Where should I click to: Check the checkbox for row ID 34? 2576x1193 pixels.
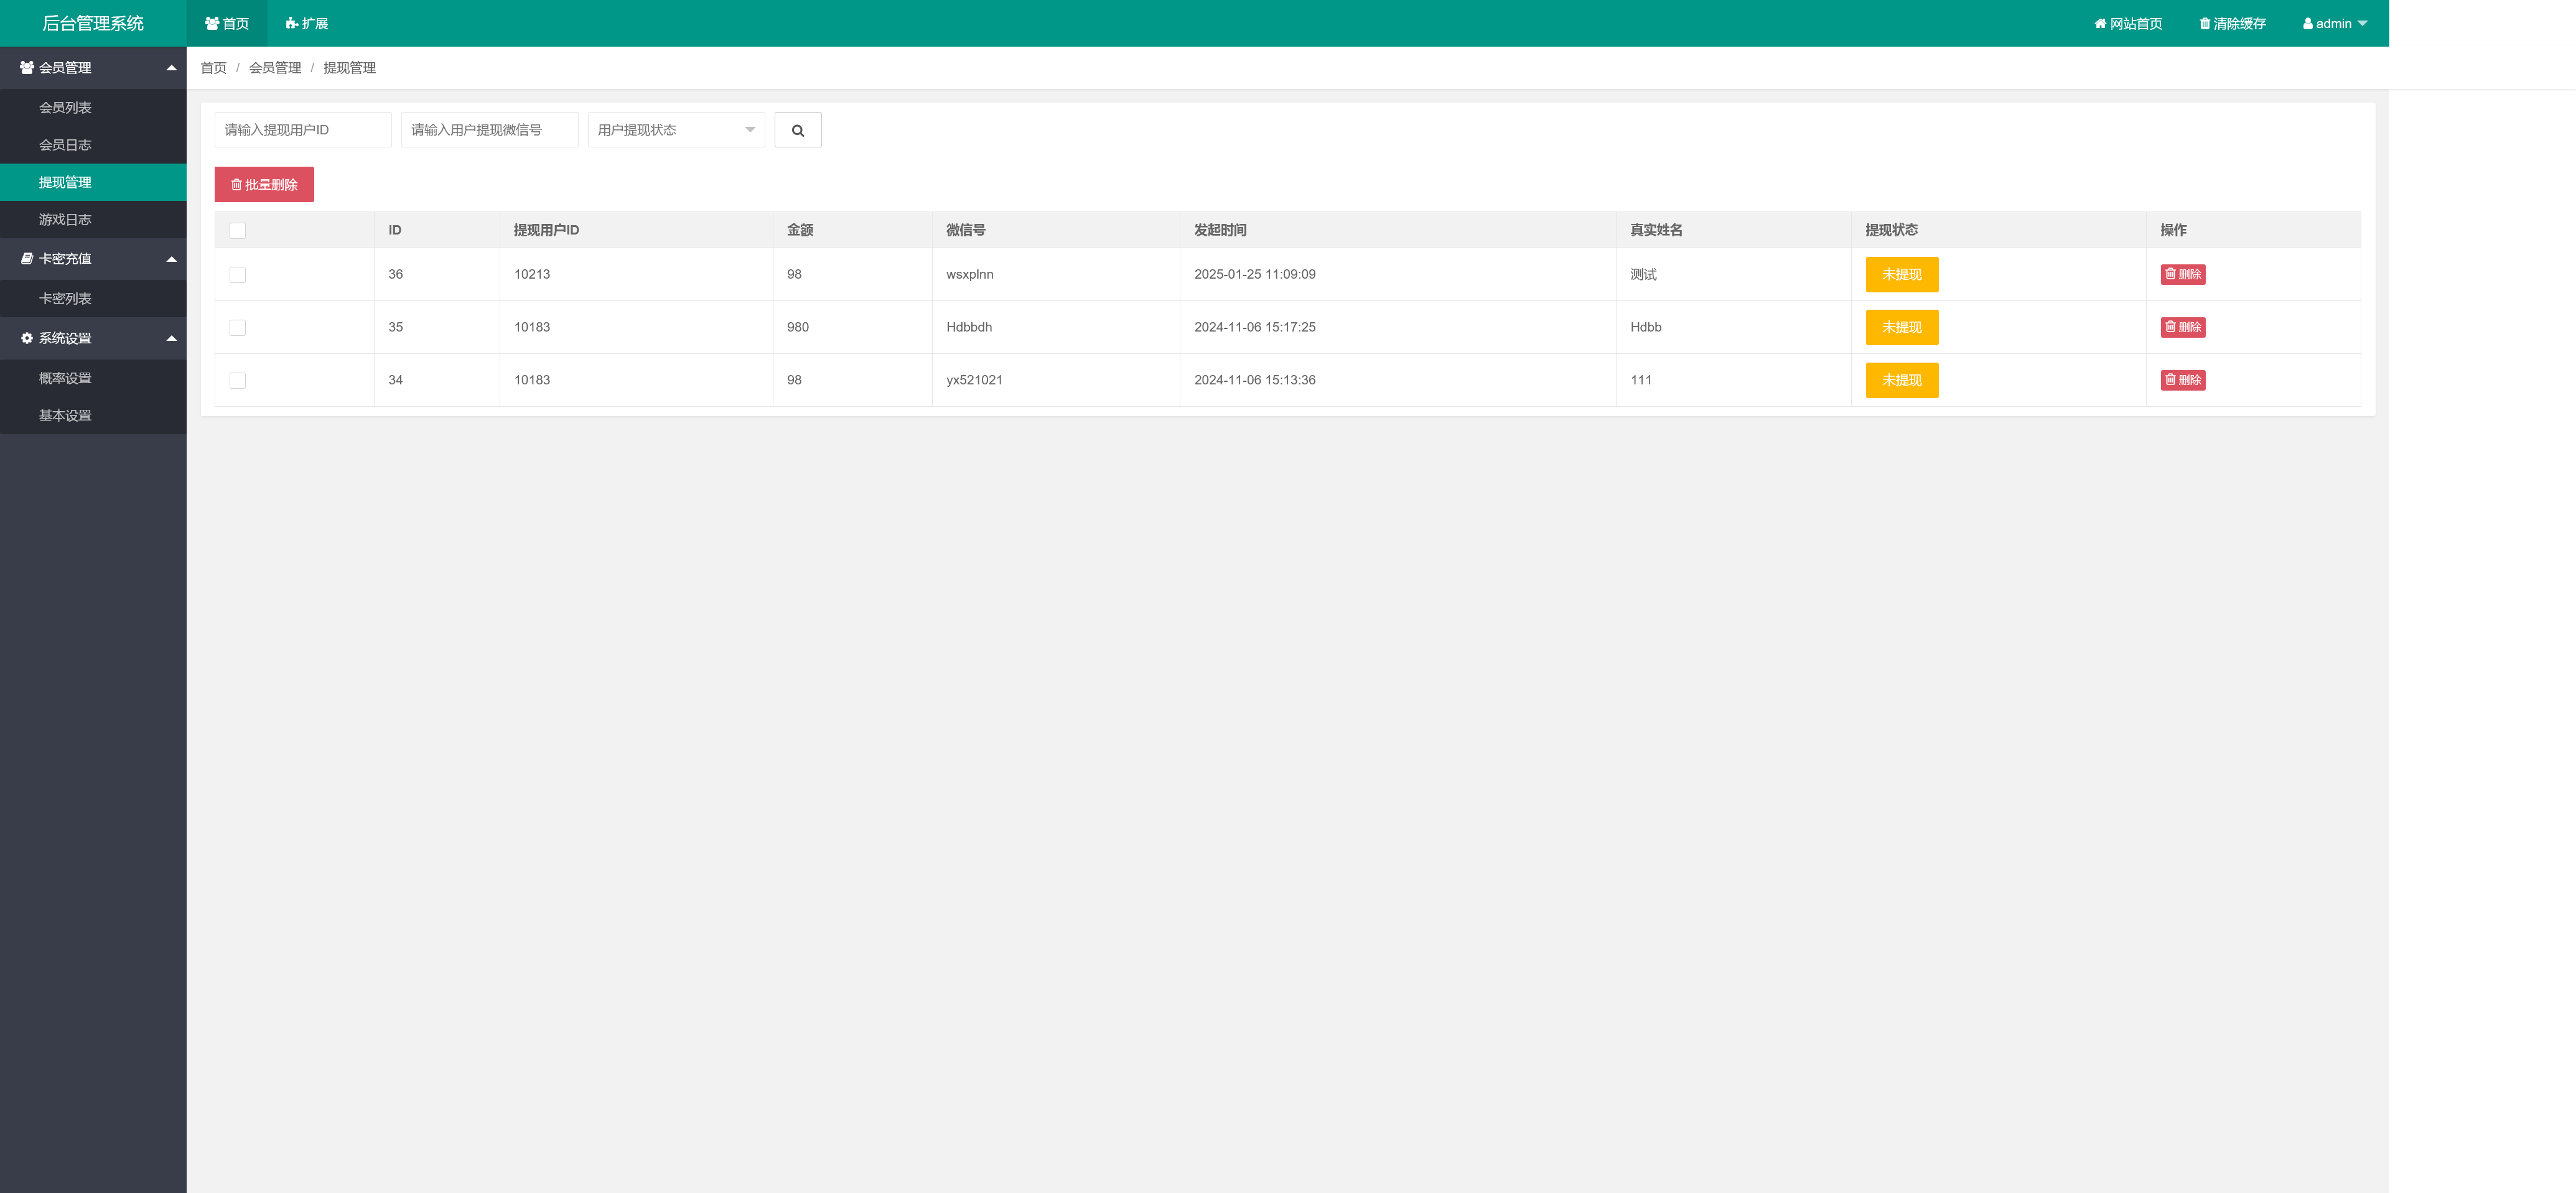coord(237,381)
